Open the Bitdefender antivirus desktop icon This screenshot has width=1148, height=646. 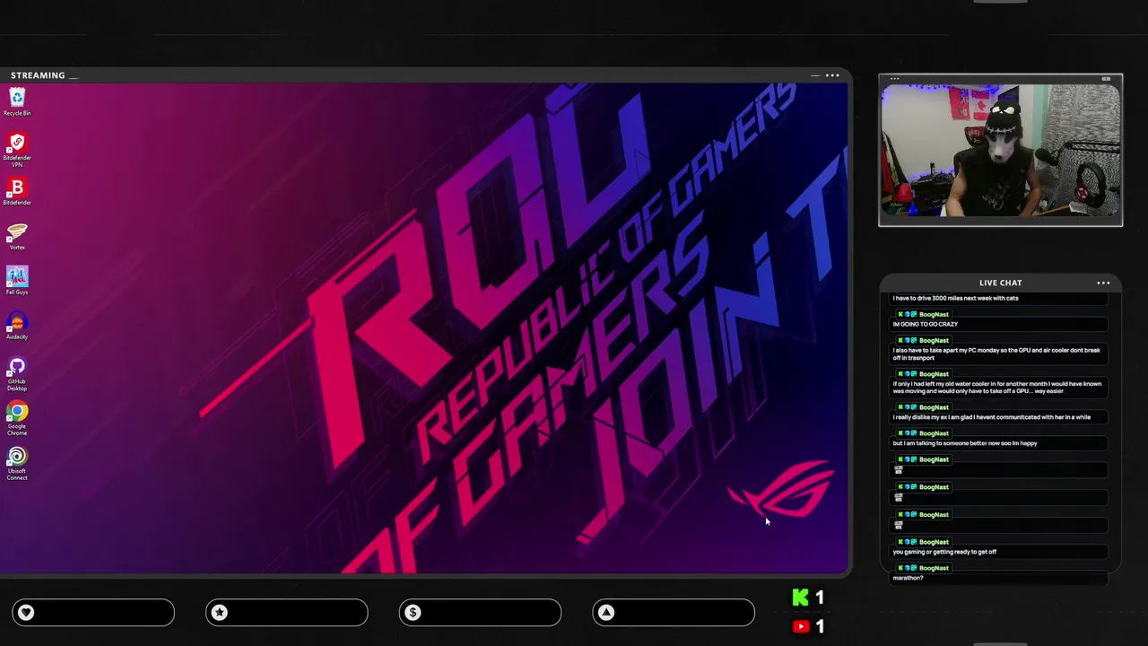click(x=17, y=191)
